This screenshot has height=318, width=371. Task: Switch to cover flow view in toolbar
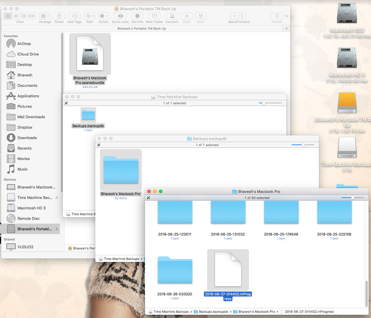tap(32, 16)
